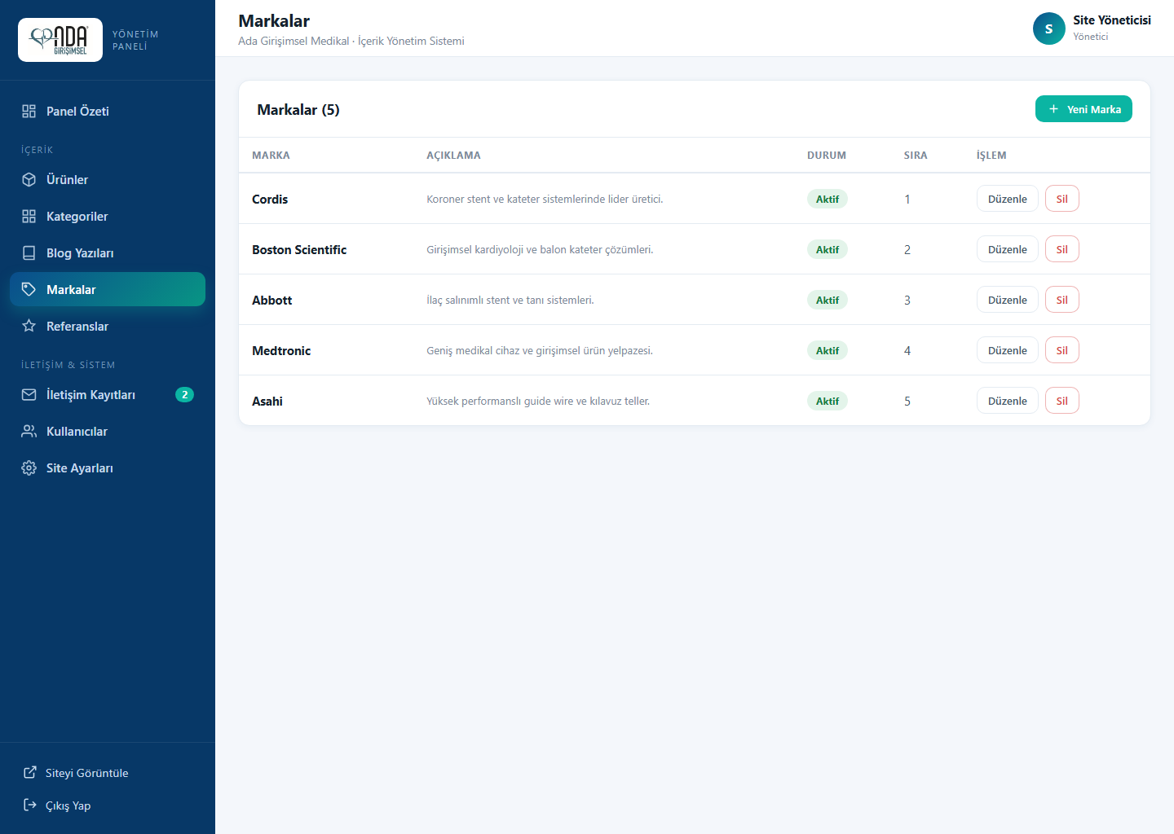The image size is (1174, 834).
Task: Click the Çıkış Yap logout icon
Action: click(x=30, y=805)
